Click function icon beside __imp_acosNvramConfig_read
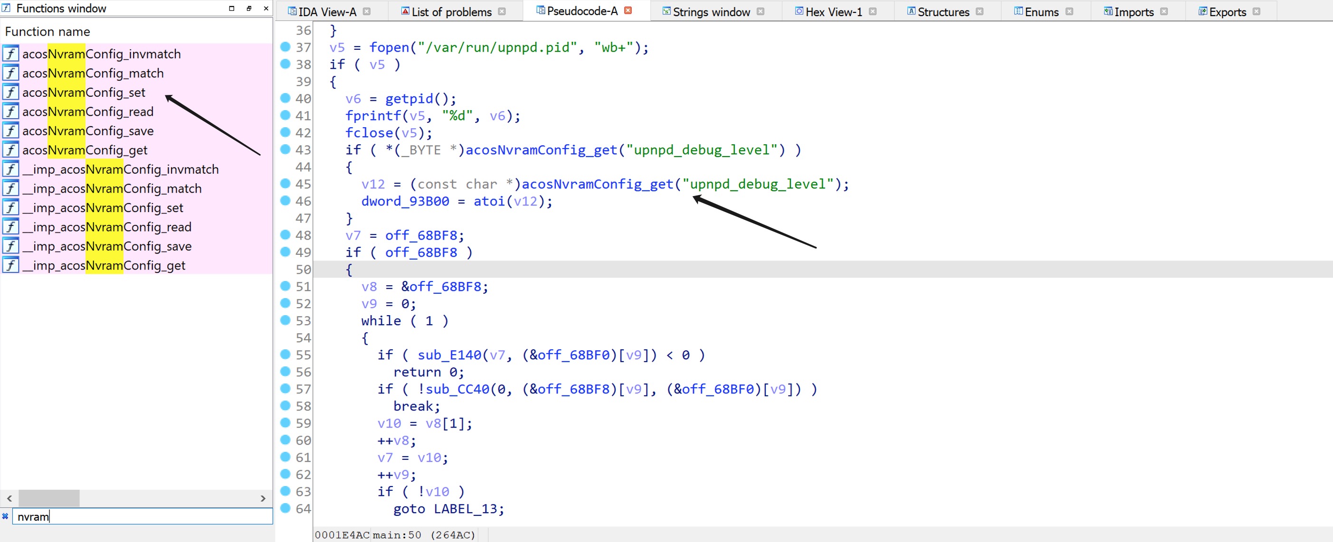Screen dimensions: 1333x542 (10, 226)
